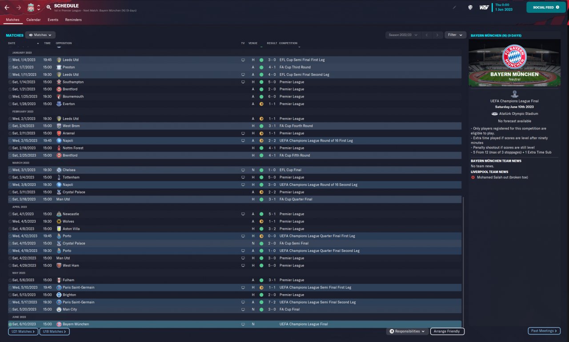Sort by the Date column header
Screen dimensions: 569x342
(12, 43)
